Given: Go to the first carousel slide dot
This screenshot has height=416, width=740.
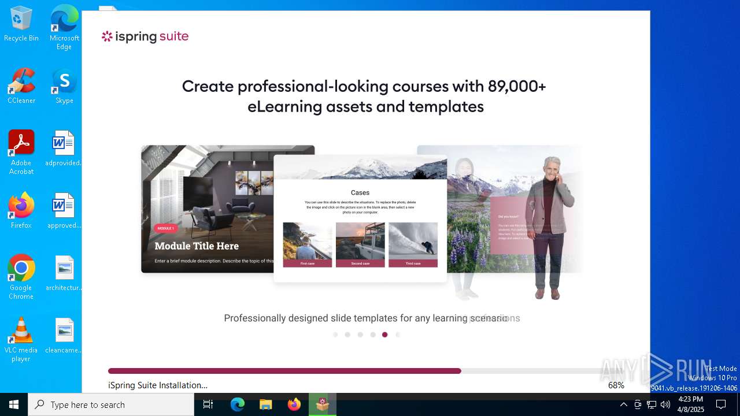Looking at the screenshot, I should [335, 335].
